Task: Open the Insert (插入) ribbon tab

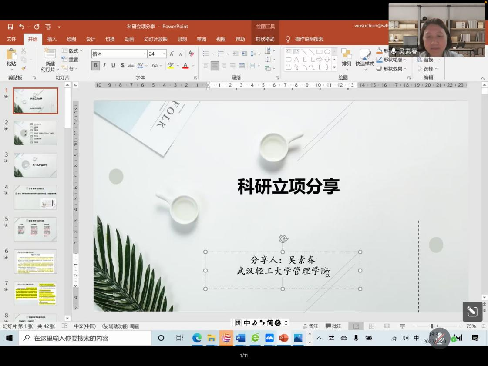Action: (x=52, y=39)
